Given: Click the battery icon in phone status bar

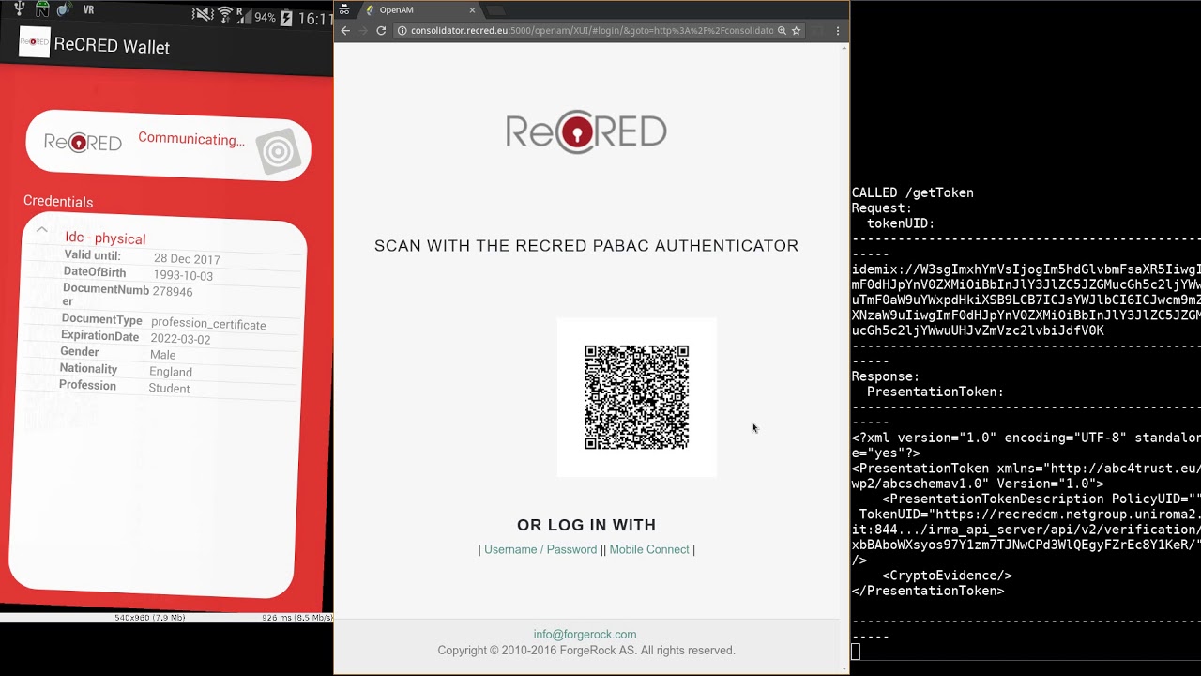Looking at the screenshot, I should coord(286,18).
